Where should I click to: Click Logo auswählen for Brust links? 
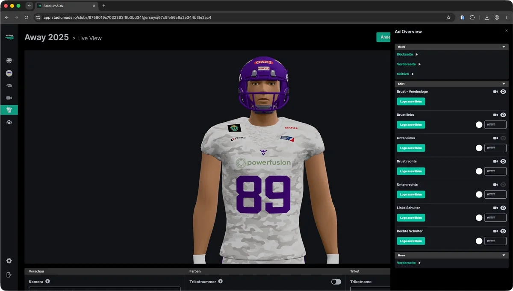[411, 125]
